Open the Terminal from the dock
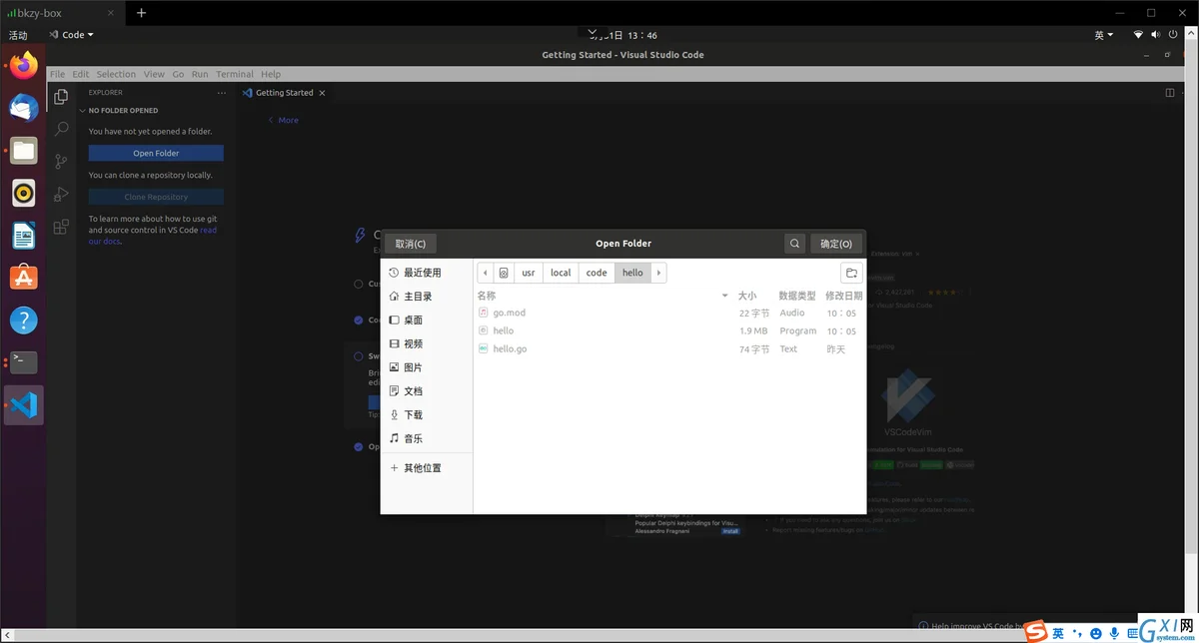 pos(24,362)
